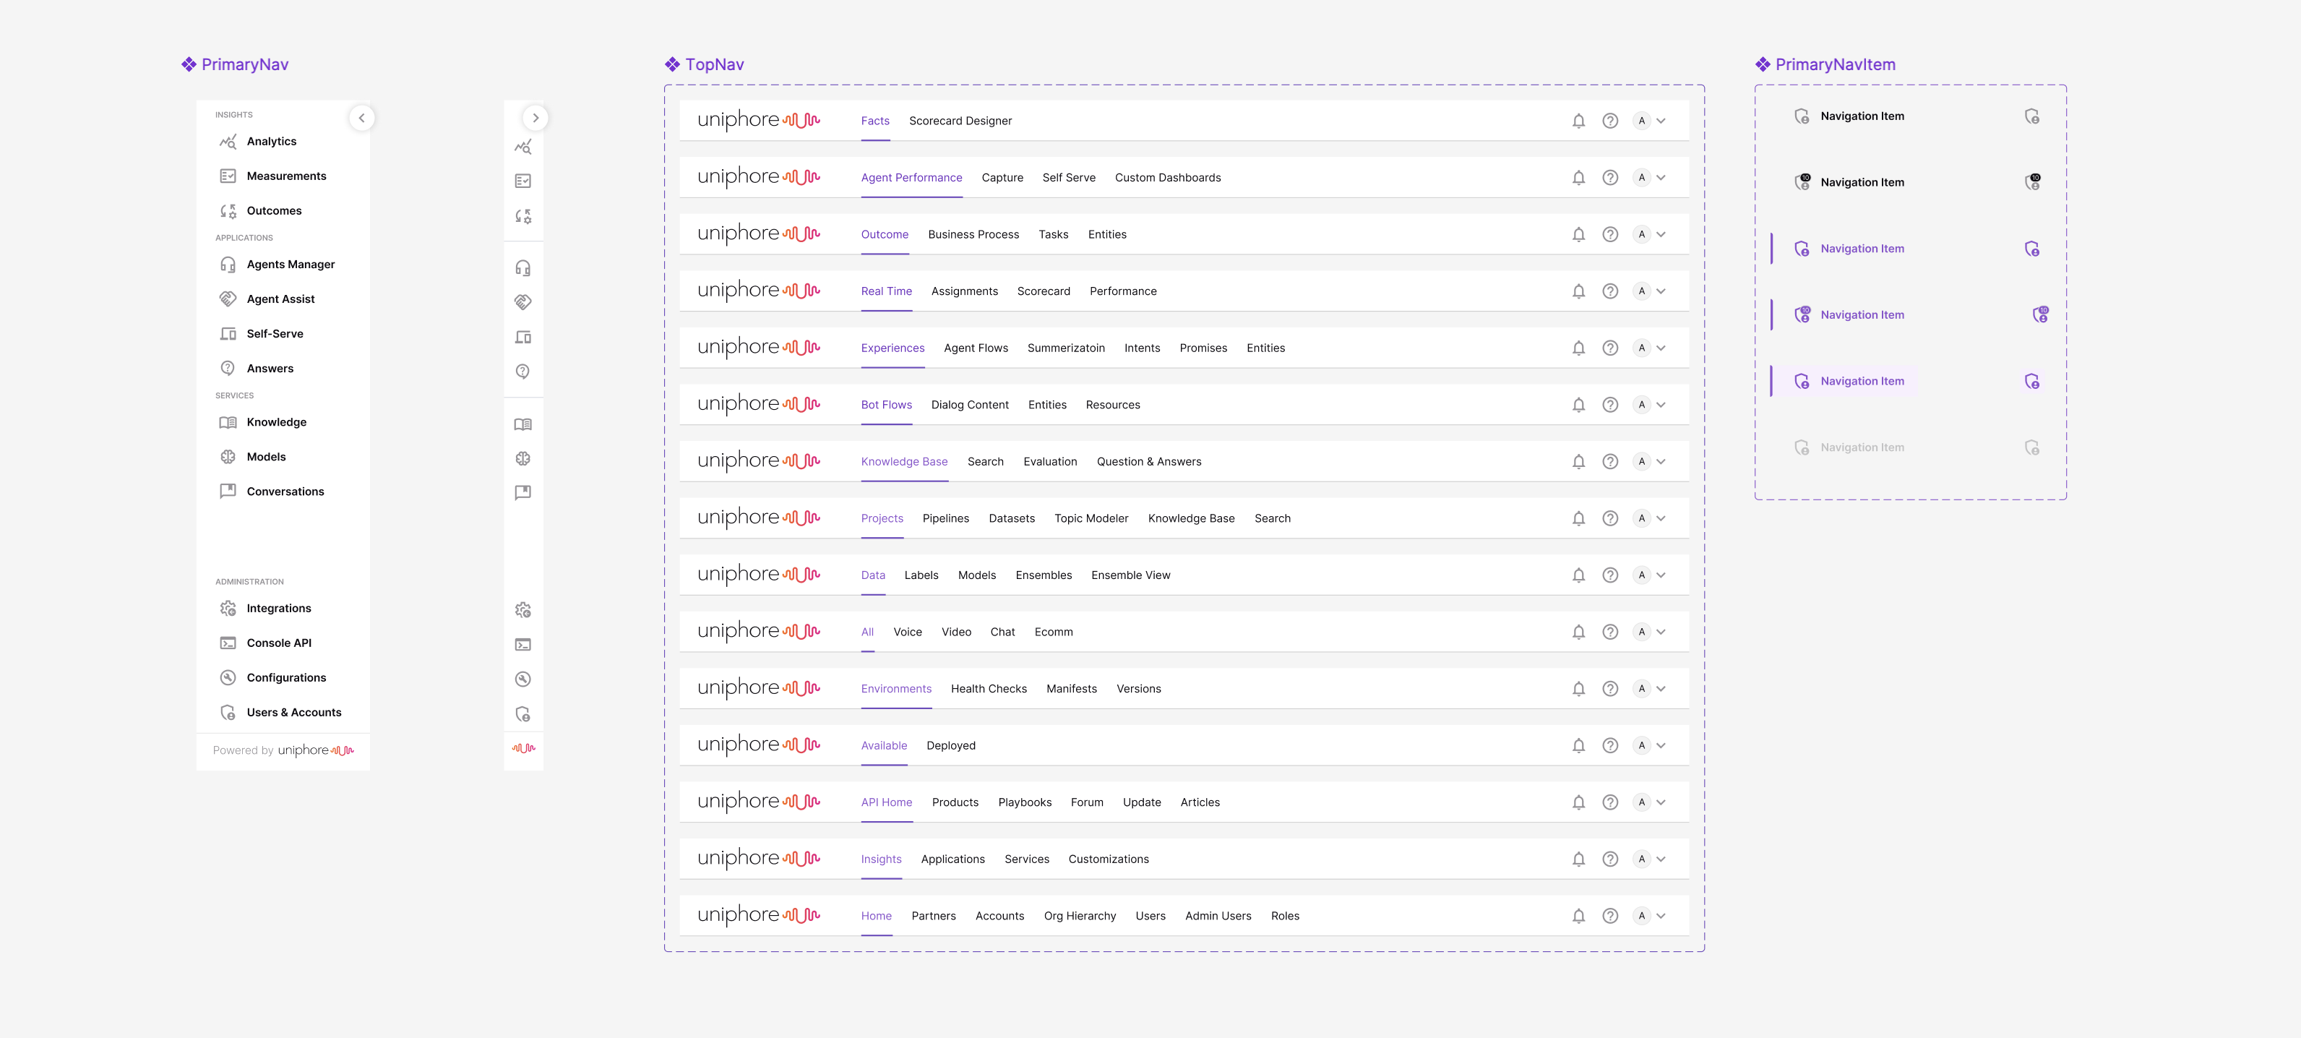Open Knowledge via its book icon

tap(228, 421)
